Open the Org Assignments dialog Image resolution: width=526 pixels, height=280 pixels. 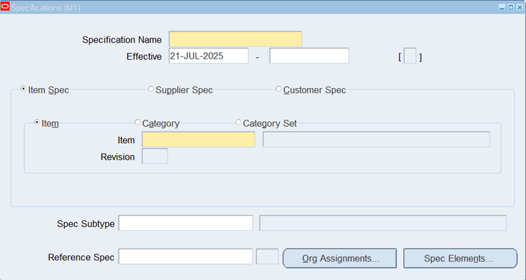[x=339, y=258]
